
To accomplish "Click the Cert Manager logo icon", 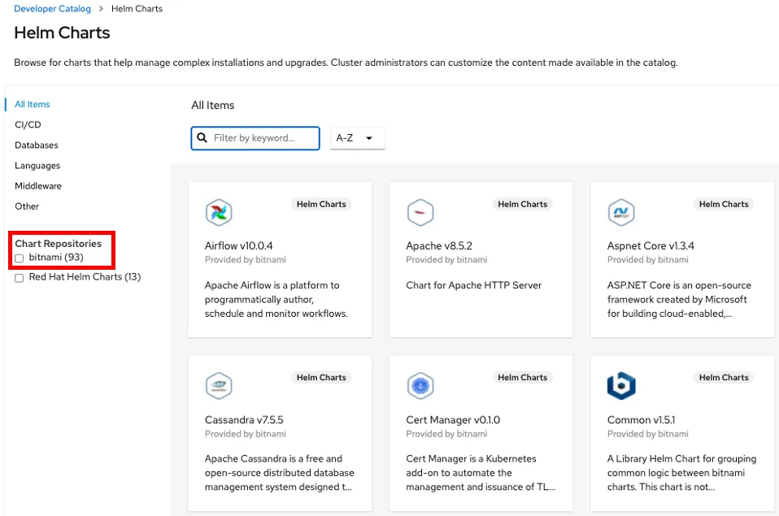I will (x=420, y=386).
